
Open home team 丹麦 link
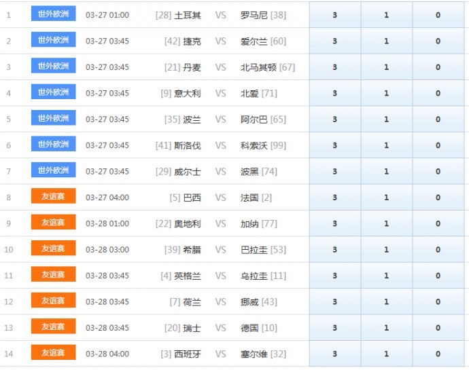192,67
